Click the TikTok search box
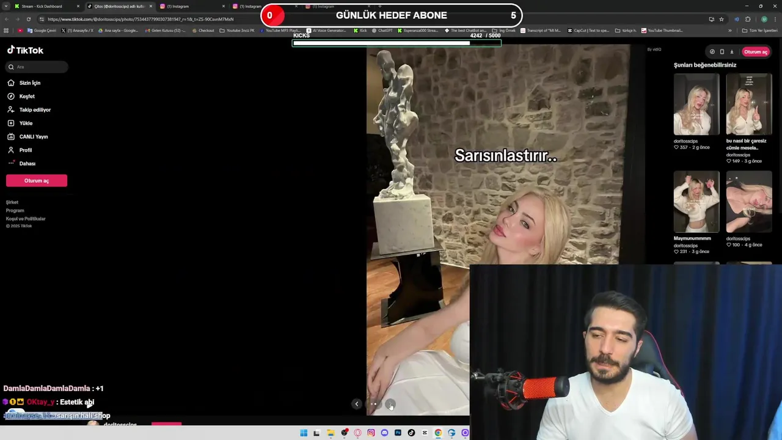The image size is (782, 440). [x=37, y=67]
